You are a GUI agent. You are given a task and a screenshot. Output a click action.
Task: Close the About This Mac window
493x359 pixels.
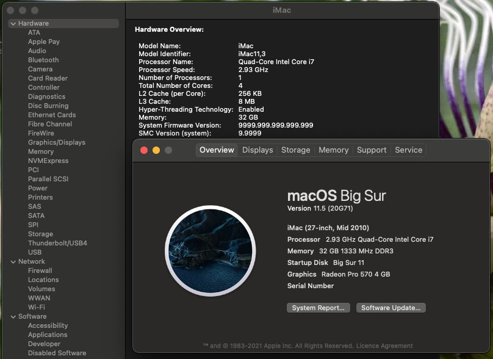pyautogui.click(x=144, y=150)
